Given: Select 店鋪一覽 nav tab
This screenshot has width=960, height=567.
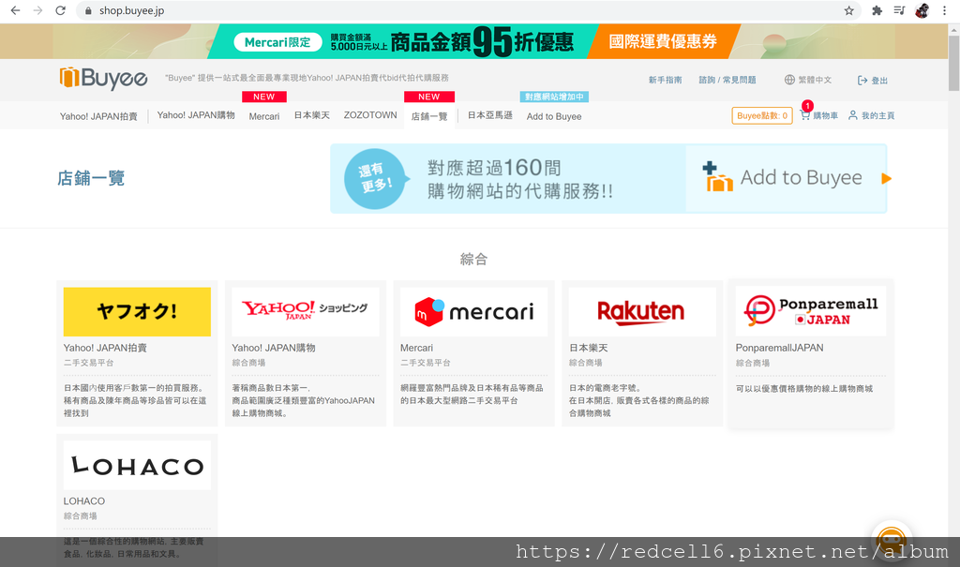Looking at the screenshot, I should pos(429,116).
